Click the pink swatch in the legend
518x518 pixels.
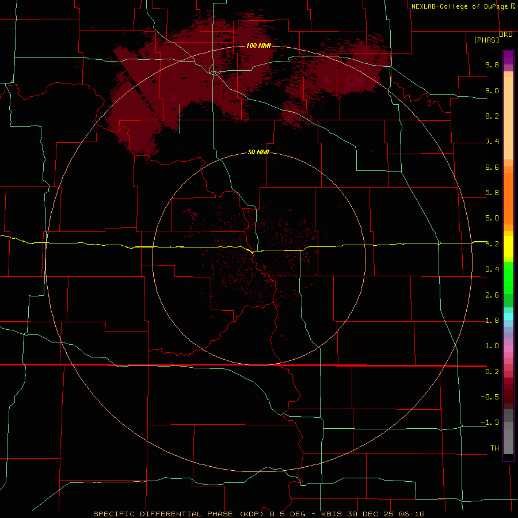click(508, 349)
